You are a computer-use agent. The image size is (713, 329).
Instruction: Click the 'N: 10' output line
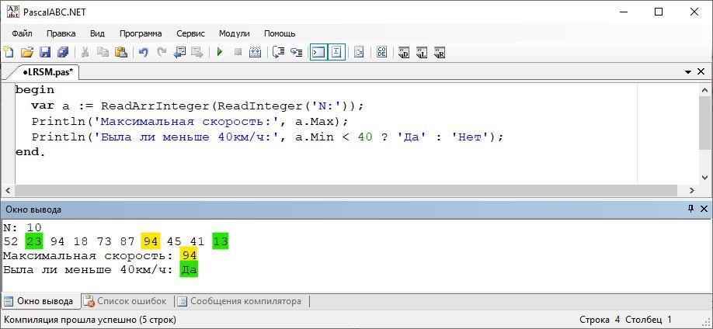click(x=23, y=227)
